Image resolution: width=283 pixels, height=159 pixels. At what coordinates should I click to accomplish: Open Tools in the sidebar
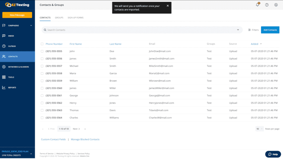point(11,77)
